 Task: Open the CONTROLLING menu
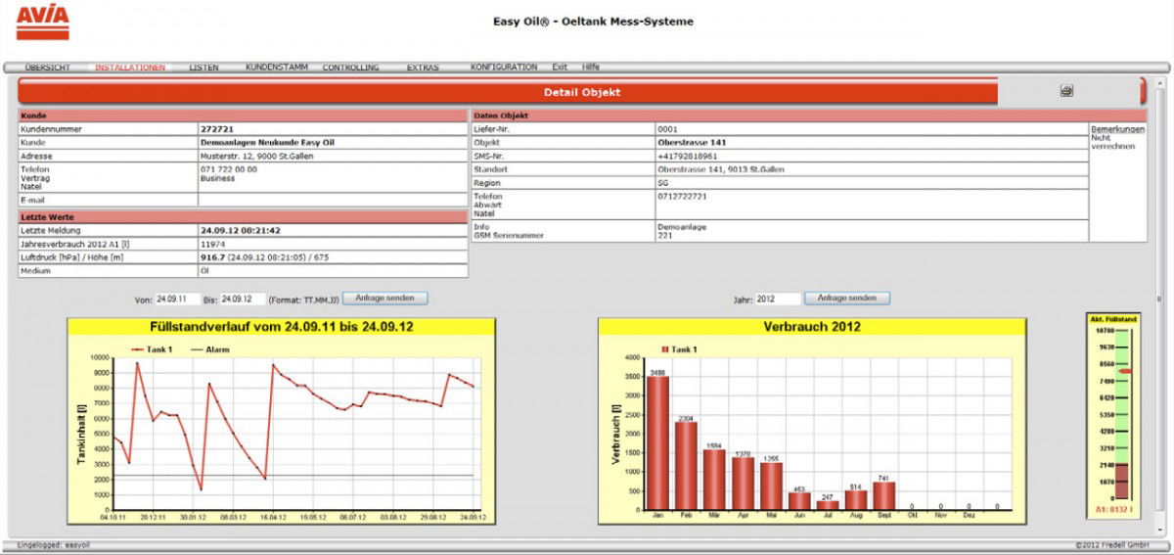point(351,68)
